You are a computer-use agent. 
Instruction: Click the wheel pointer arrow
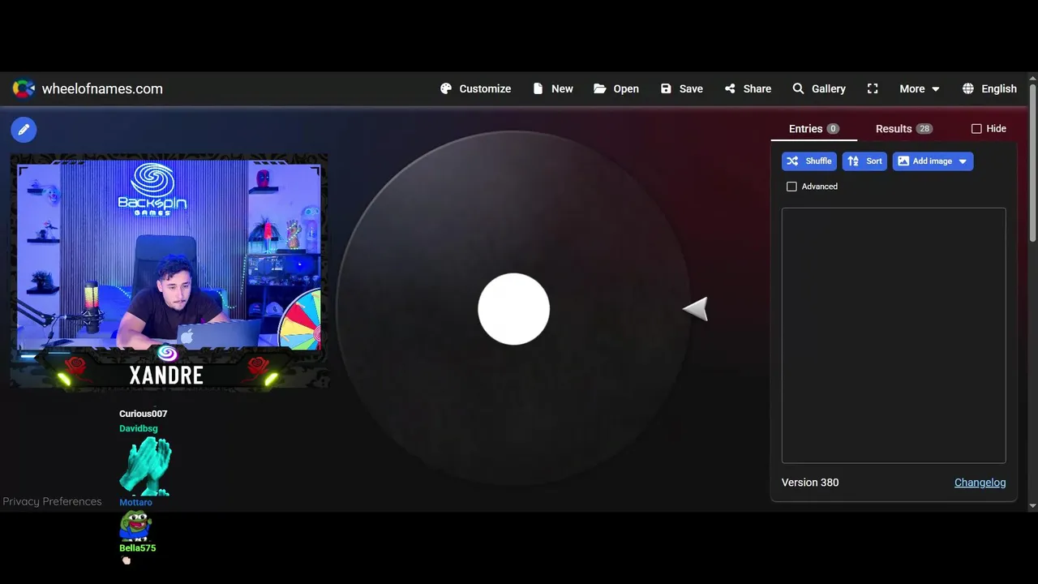695,309
